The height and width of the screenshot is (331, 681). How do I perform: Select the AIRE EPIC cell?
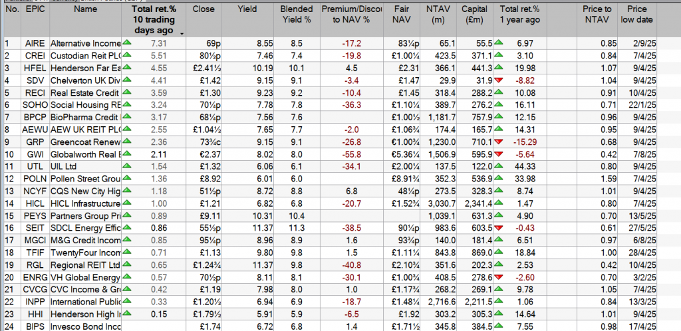(x=35, y=43)
